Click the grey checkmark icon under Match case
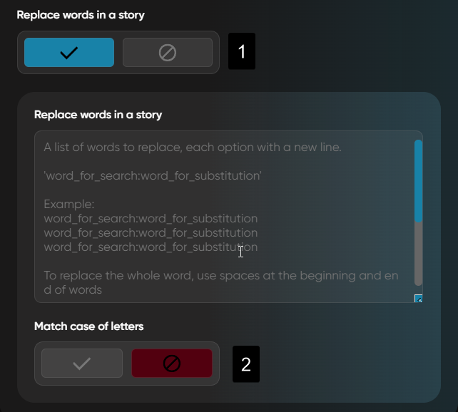This screenshot has height=412, width=458. (x=82, y=364)
